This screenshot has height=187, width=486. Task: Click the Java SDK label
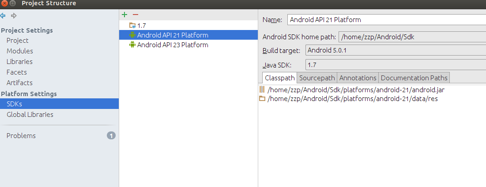tap(277, 65)
